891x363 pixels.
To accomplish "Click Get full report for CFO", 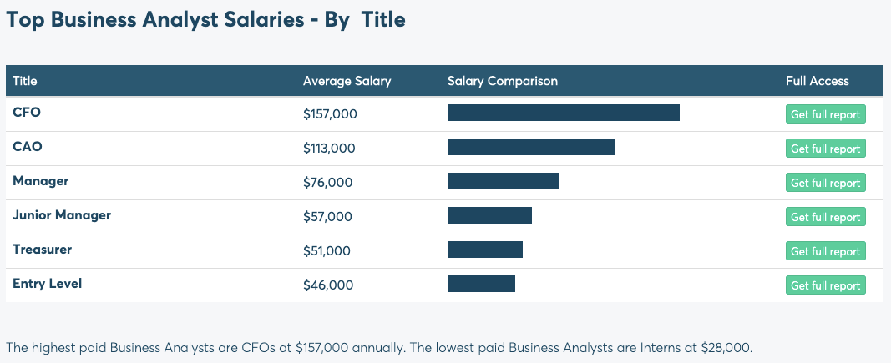I will 825,114.
